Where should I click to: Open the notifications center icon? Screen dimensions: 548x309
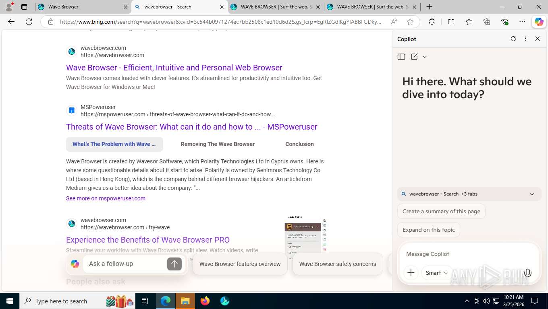tap(535, 301)
